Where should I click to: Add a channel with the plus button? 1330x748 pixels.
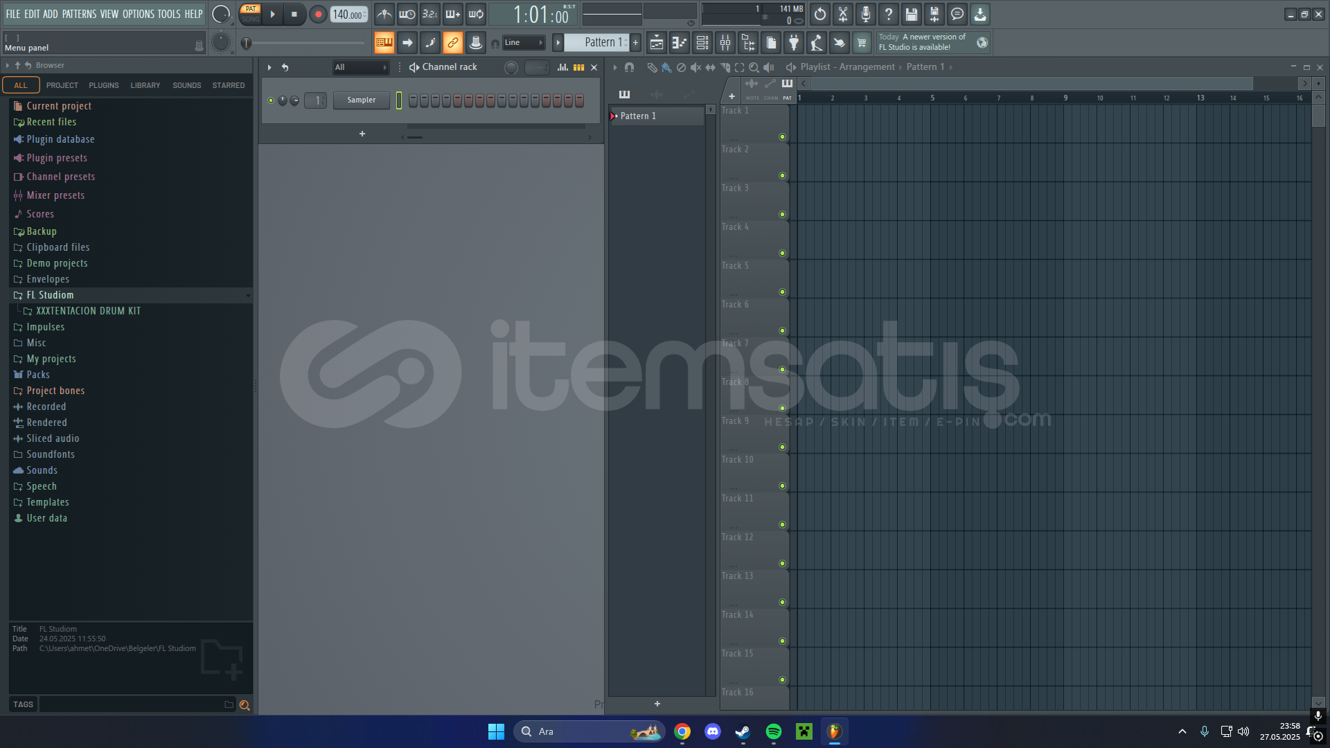362,134
